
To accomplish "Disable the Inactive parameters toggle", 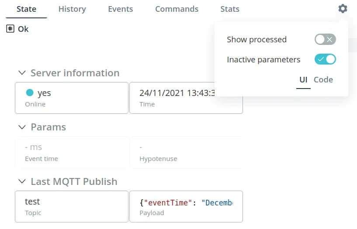I will tap(325, 59).
